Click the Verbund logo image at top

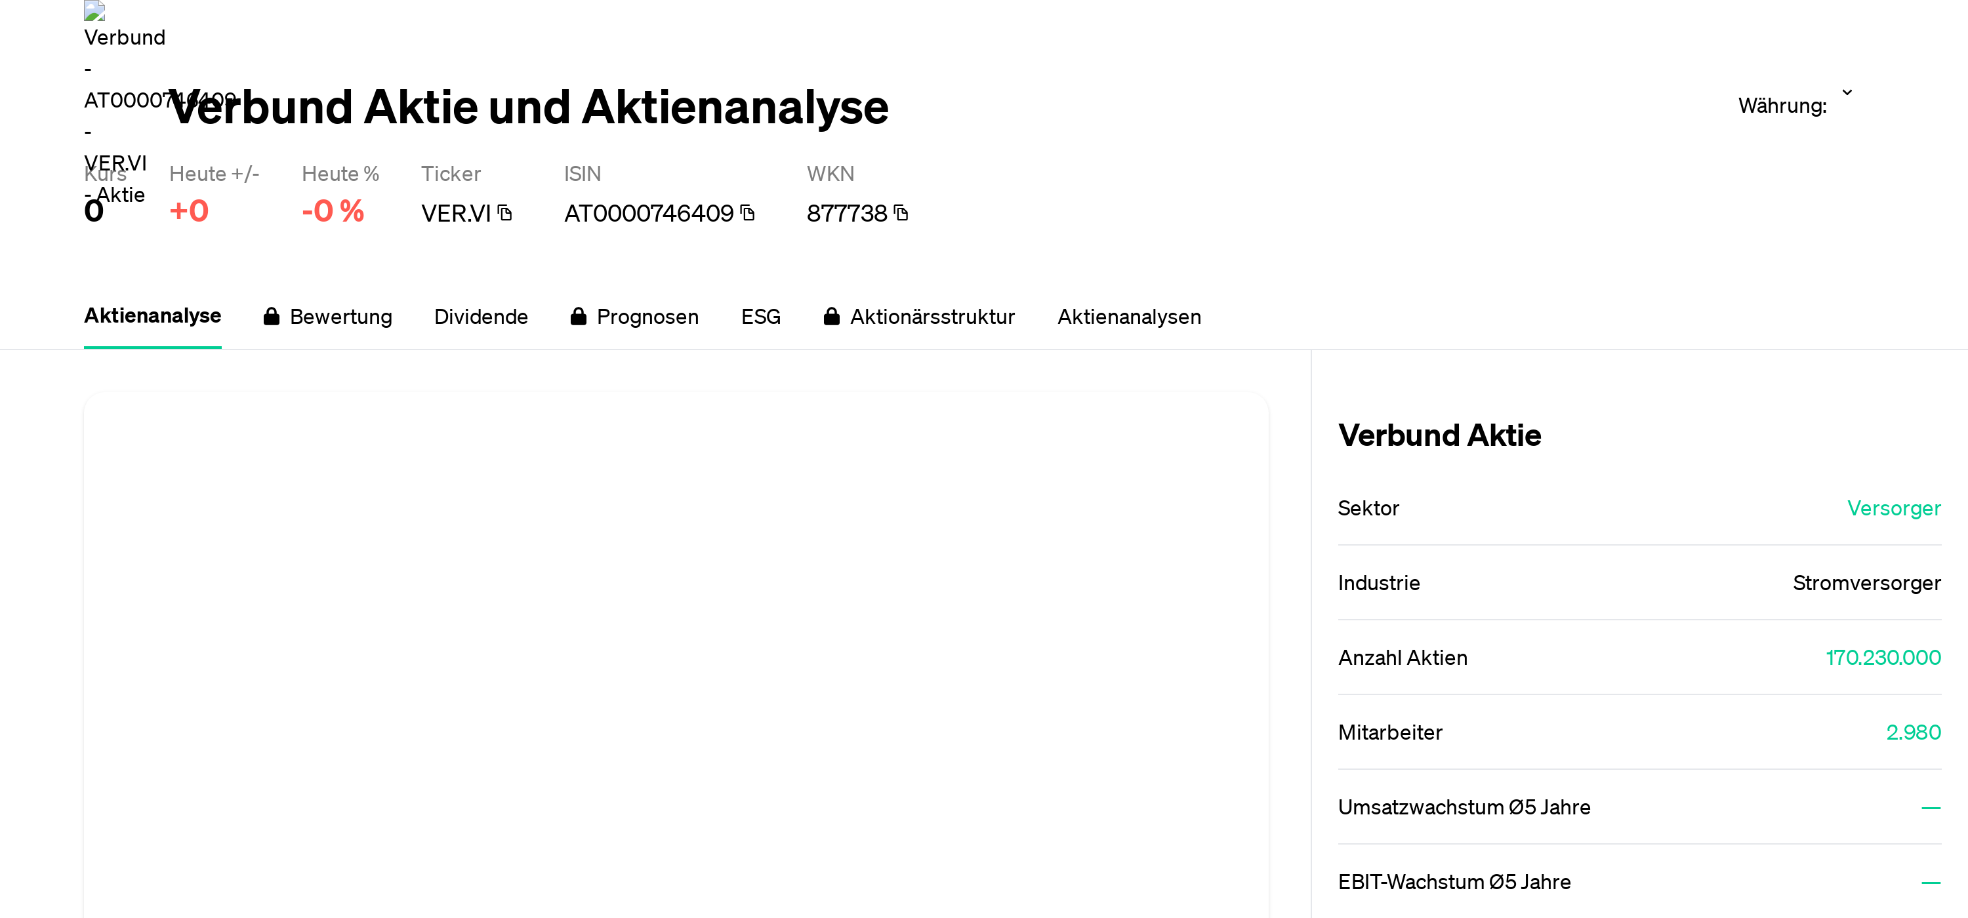(94, 10)
